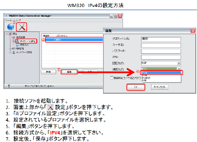This screenshot has width=197, height=142.
Task: Click into the APN field
Action: (x=161, y=57)
